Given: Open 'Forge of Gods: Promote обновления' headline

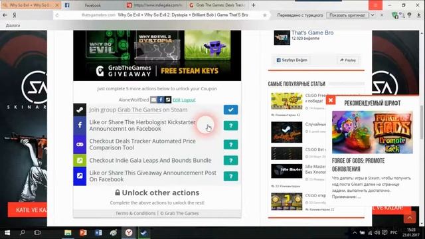Looking at the screenshot, I should [359, 165].
